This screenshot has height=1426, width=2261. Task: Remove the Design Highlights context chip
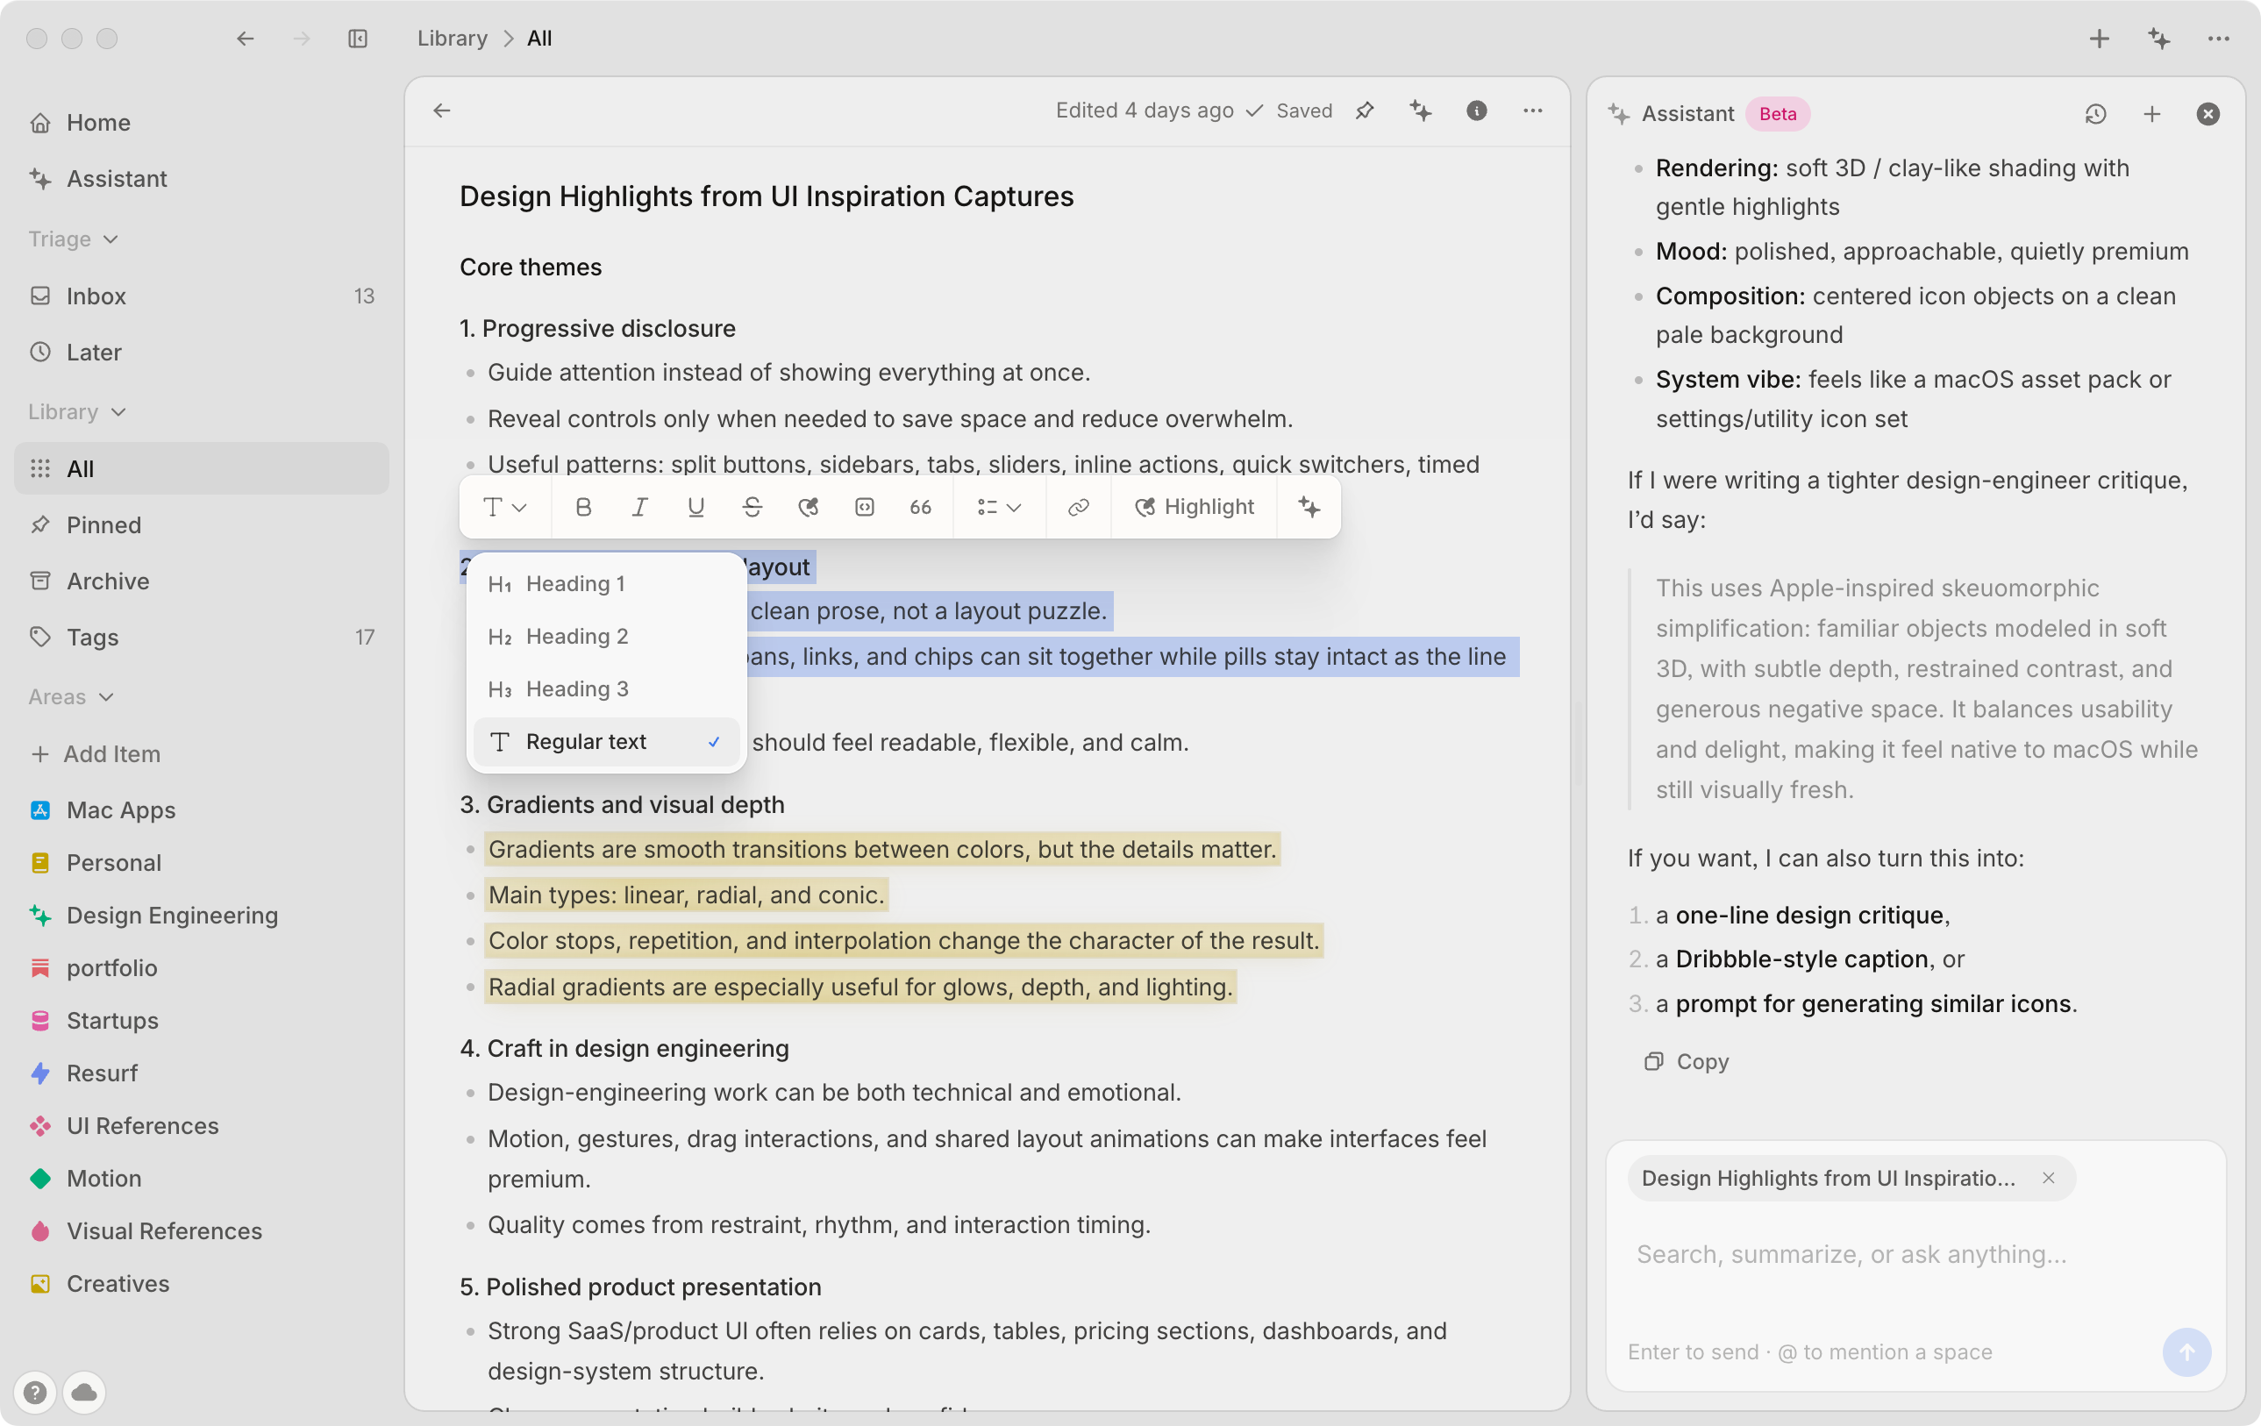click(x=2049, y=1178)
